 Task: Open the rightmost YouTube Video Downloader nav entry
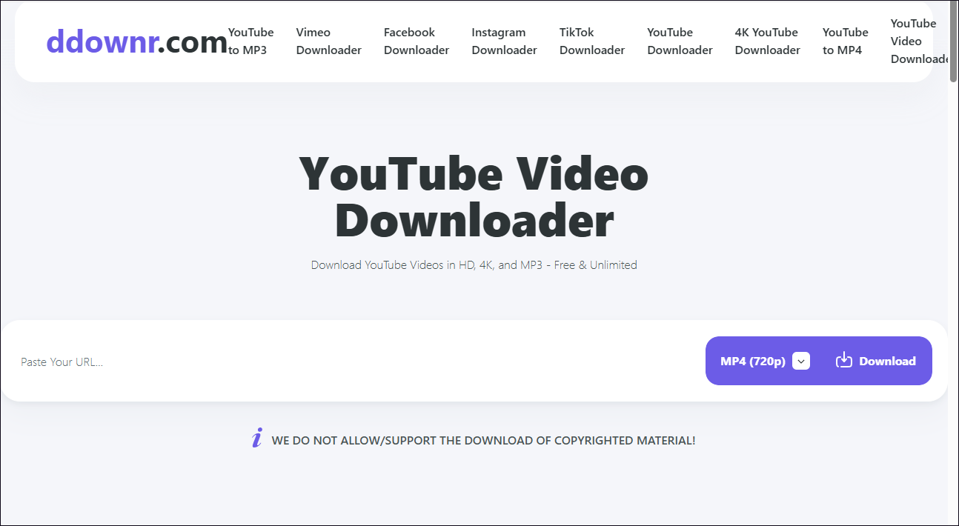(915, 41)
